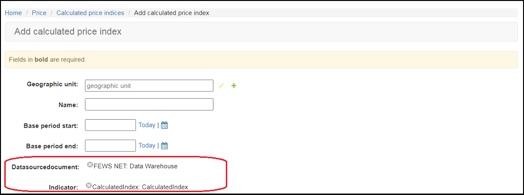Click Today link for Base period end

coord(147,145)
